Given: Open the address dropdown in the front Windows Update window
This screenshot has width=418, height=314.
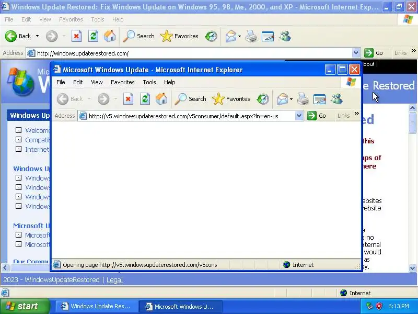Looking at the screenshot, I should [x=299, y=116].
